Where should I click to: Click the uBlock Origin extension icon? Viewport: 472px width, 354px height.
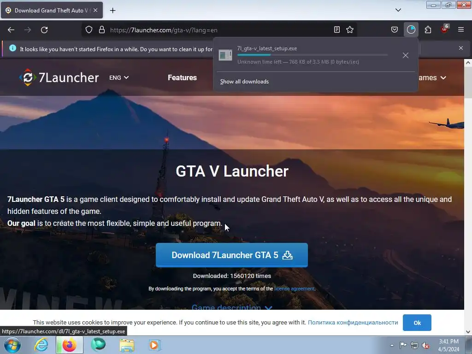coord(444,29)
